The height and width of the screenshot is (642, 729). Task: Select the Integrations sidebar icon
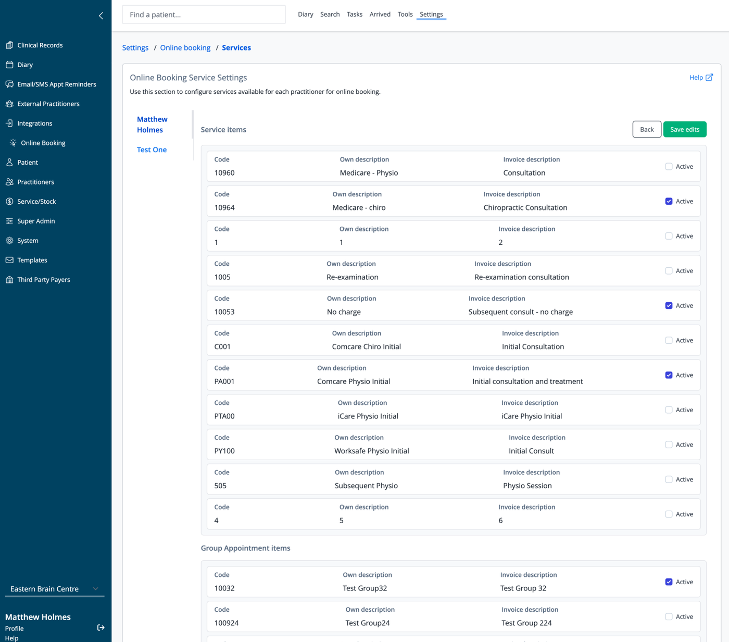click(9, 124)
